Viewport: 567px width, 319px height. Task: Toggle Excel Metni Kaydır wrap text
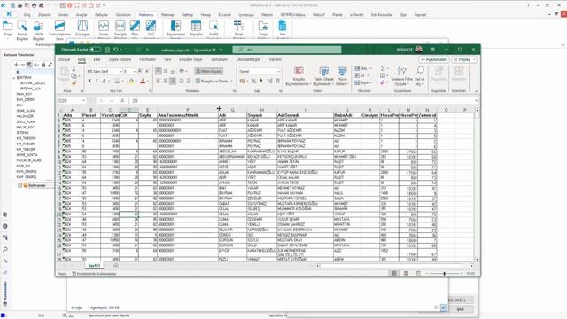click(x=209, y=71)
